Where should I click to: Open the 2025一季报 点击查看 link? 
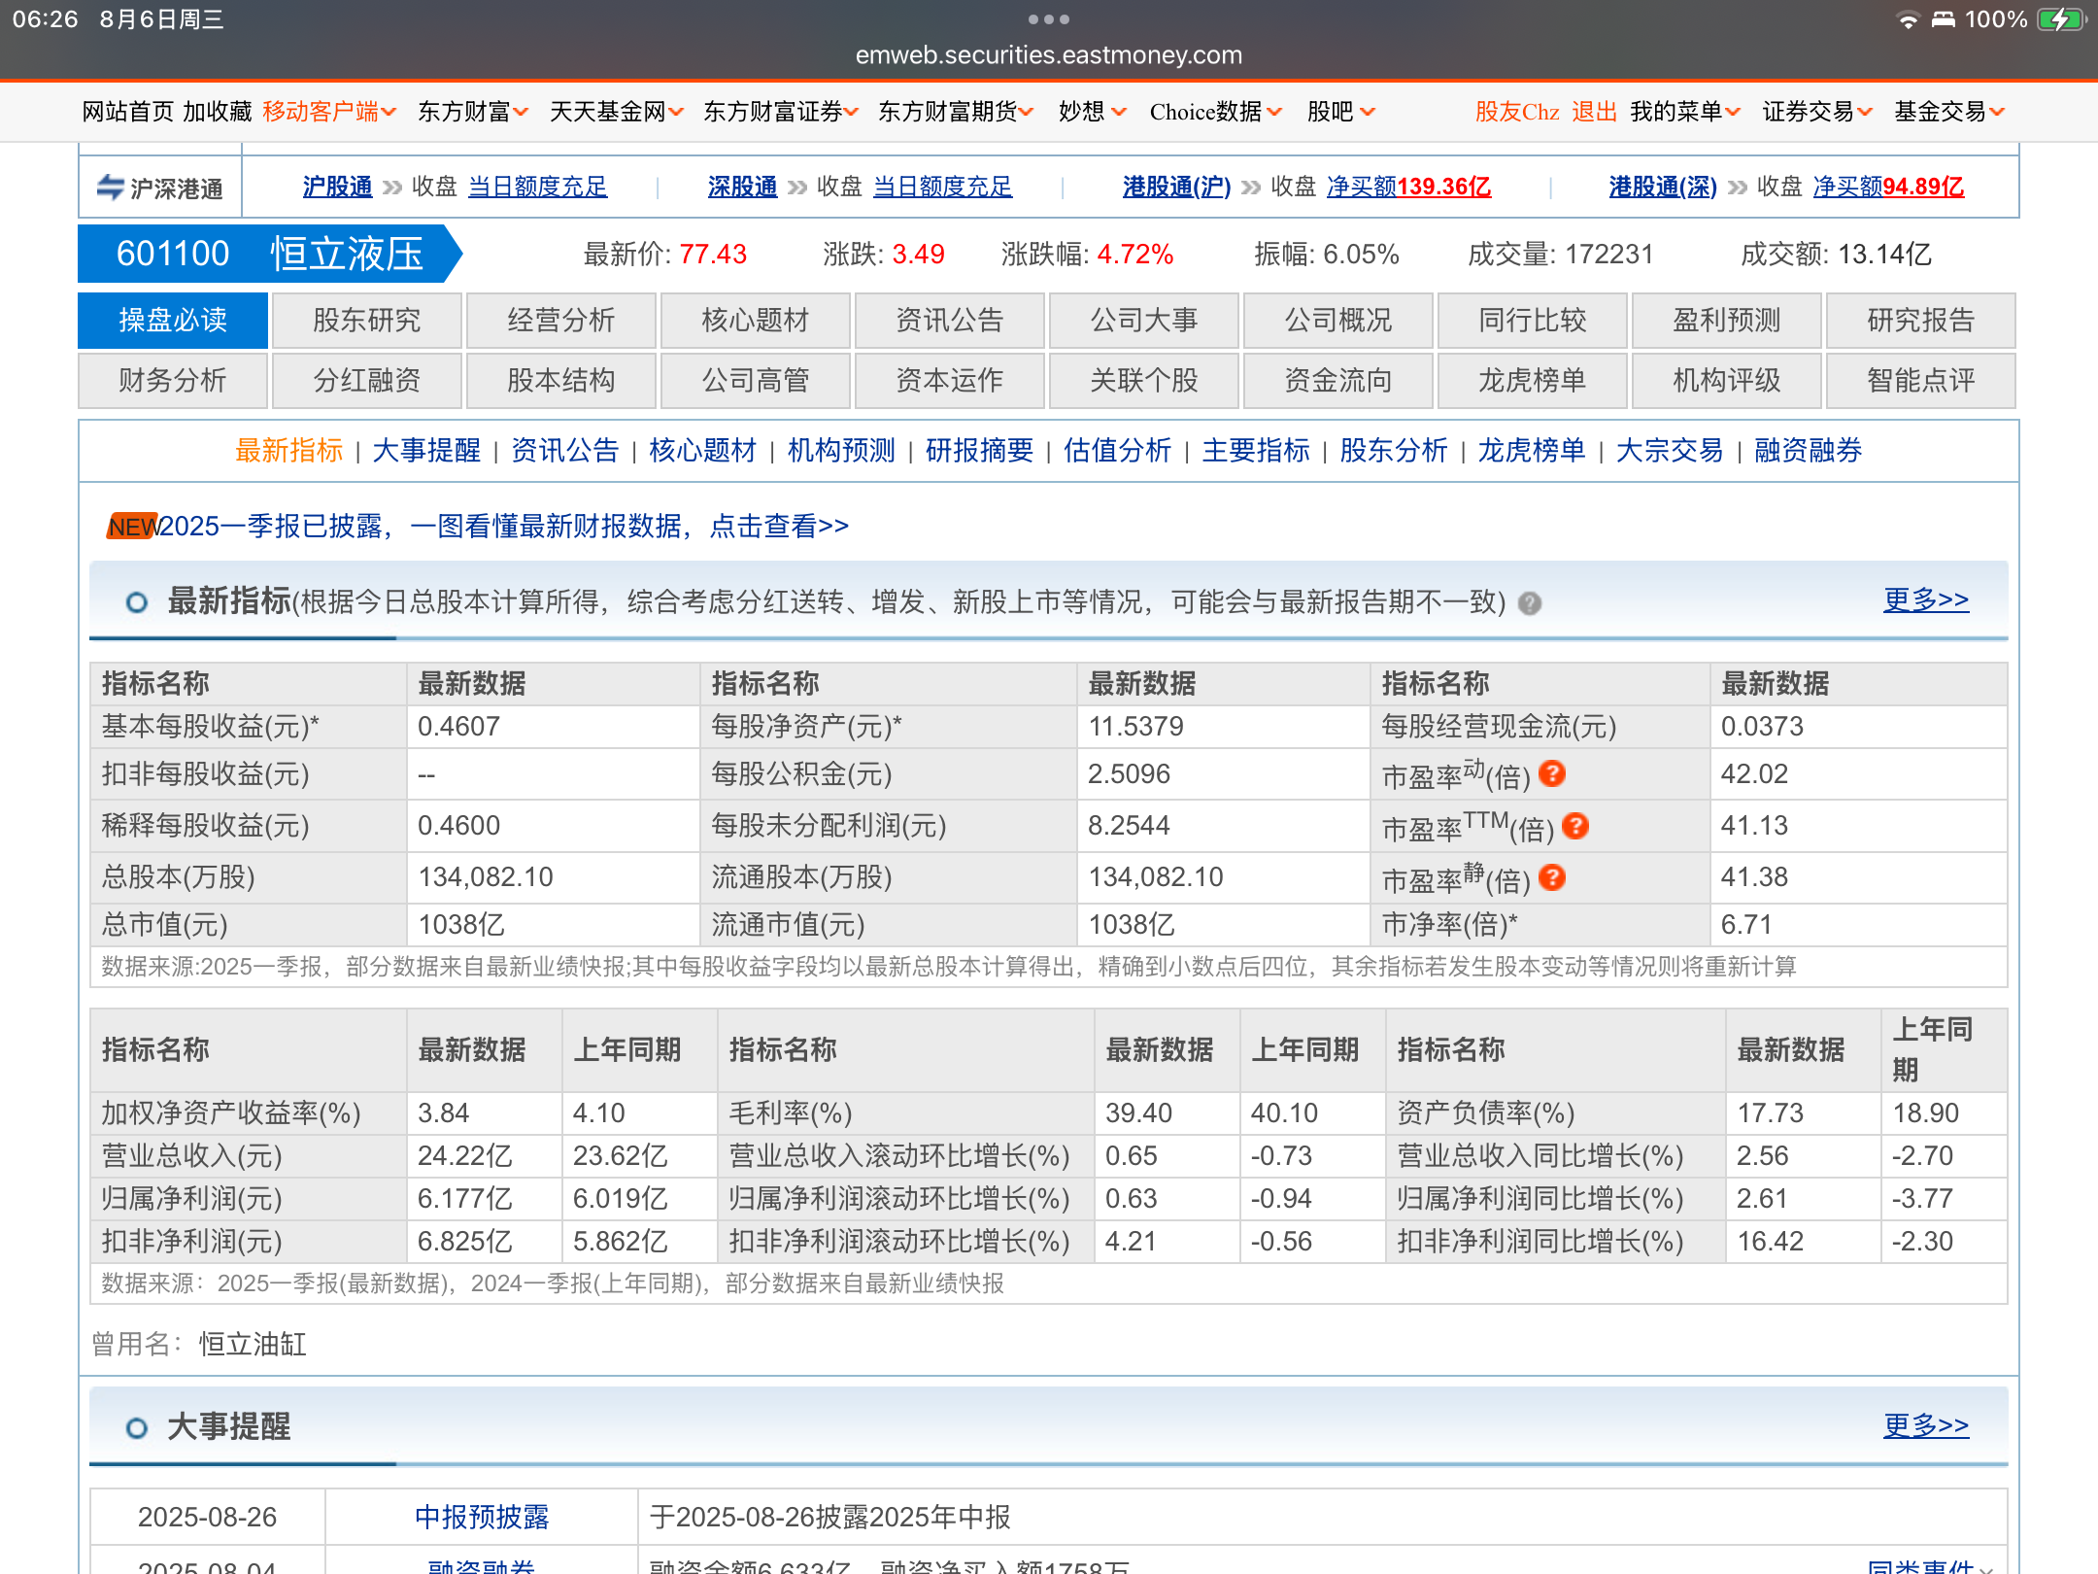pyautogui.click(x=504, y=527)
